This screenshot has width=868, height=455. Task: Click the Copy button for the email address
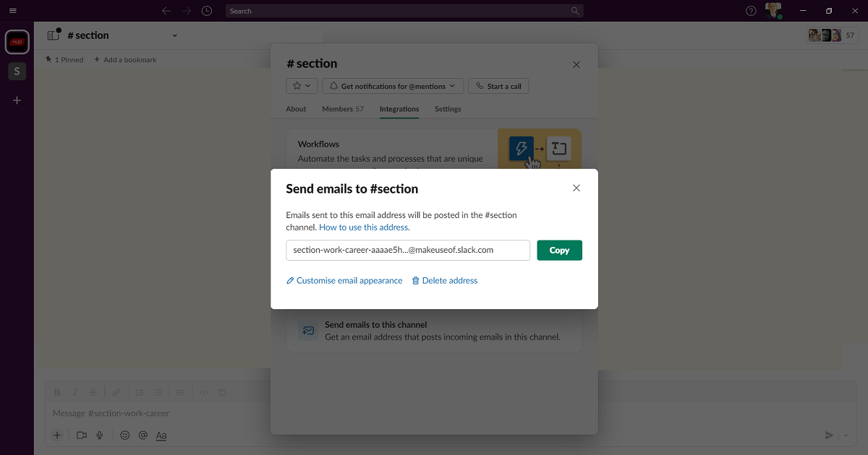click(x=559, y=250)
